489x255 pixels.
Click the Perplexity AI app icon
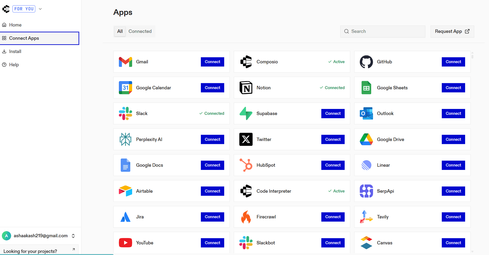[x=126, y=139]
